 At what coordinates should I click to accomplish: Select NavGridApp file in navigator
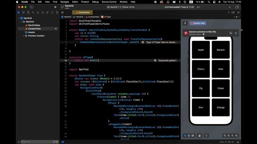click(34, 25)
